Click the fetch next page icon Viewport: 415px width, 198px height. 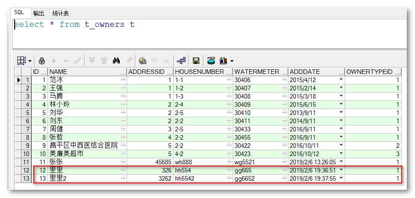coord(92,61)
